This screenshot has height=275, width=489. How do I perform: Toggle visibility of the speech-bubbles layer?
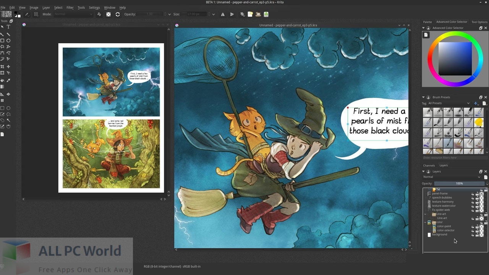(x=472, y=197)
